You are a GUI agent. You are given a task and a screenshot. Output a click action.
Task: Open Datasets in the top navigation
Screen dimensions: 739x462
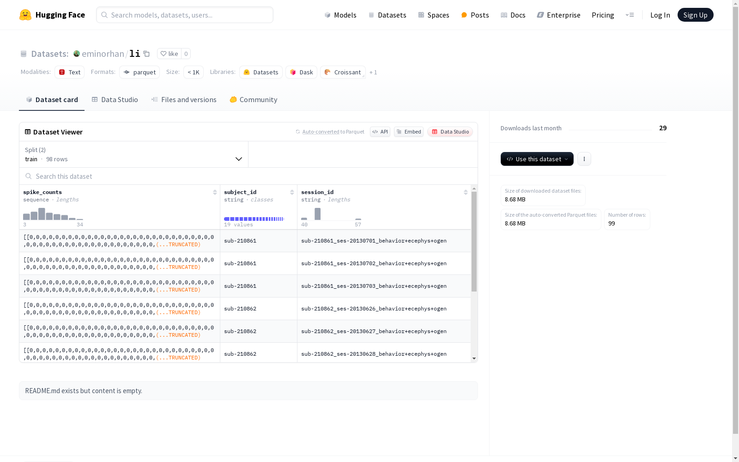coord(387,15)
